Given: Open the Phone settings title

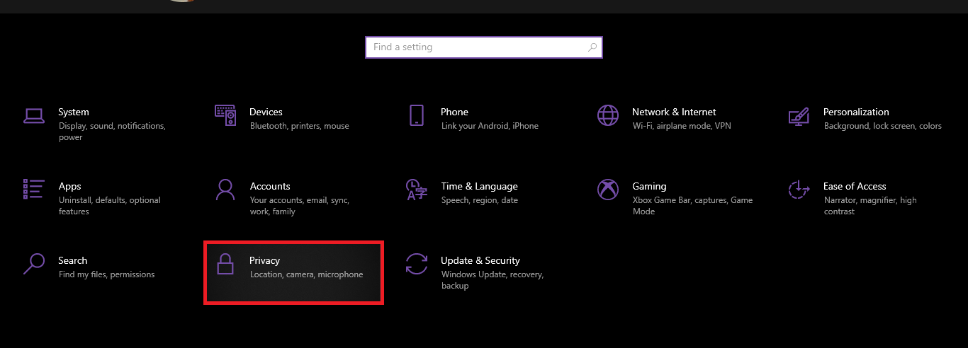Looking at the screenshot, I should pos(454,112).
